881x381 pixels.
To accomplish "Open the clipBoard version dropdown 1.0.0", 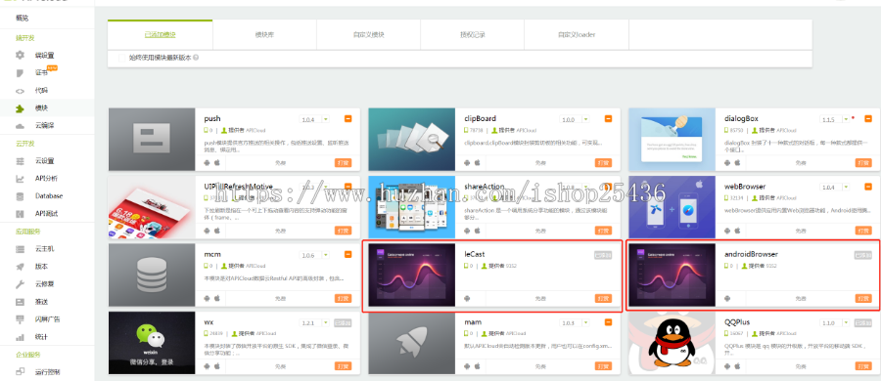I will point(575,119).
